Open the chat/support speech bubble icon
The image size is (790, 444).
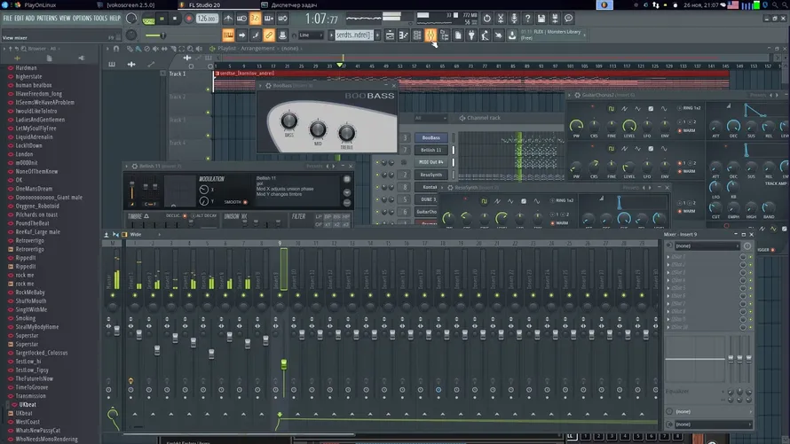568,19
